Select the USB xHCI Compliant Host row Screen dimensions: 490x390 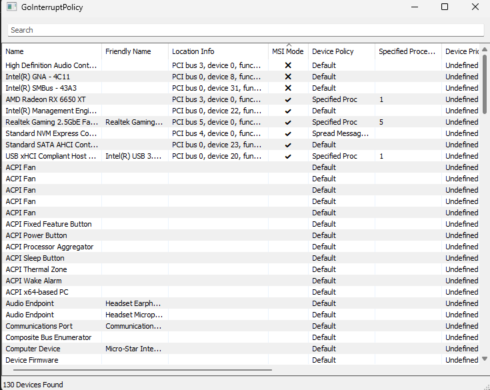(241, 156)
